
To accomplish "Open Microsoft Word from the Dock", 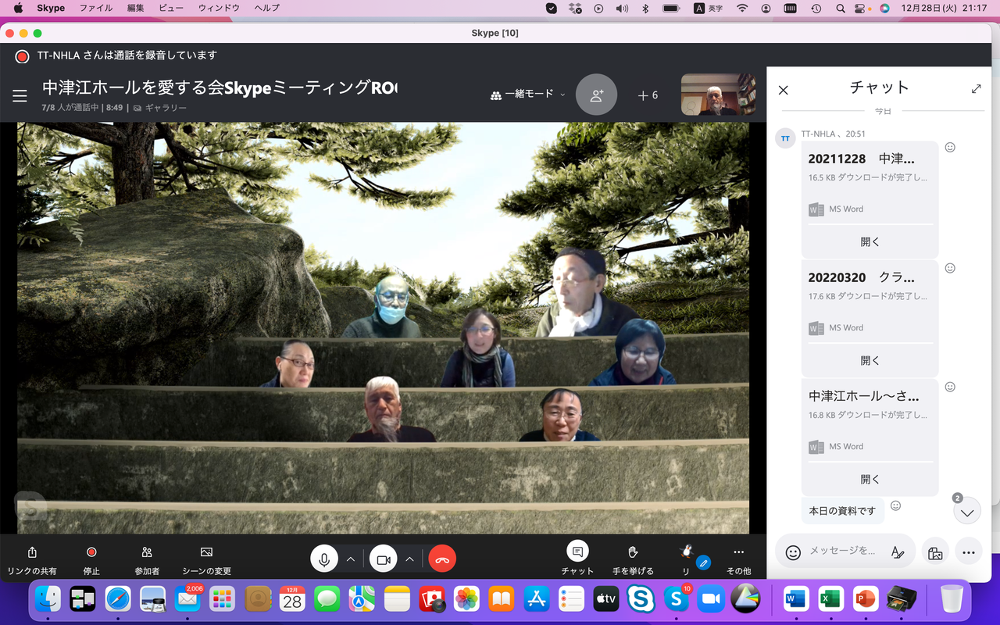I will click(x=795, y=599).
